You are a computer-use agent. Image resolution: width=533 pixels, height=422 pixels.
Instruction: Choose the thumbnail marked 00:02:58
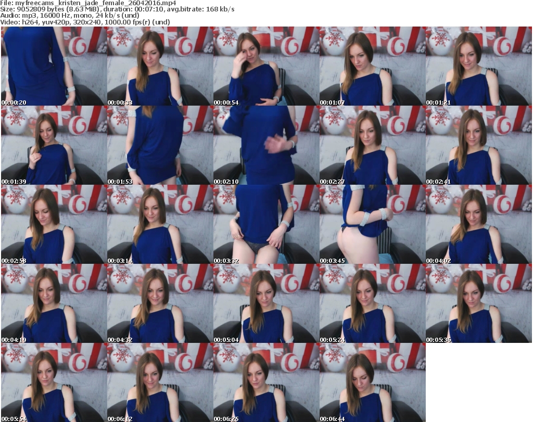[54, 224]
